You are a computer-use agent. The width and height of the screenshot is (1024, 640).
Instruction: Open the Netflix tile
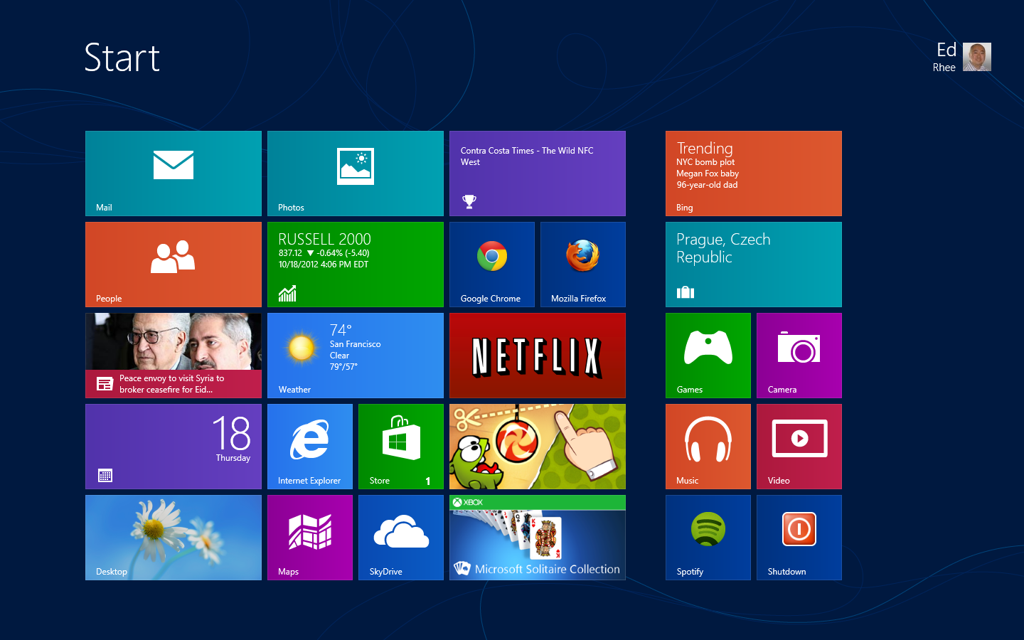538,356
